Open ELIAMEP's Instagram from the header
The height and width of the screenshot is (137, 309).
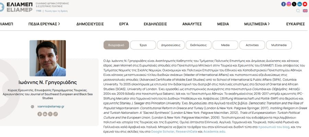coord(289,4)
